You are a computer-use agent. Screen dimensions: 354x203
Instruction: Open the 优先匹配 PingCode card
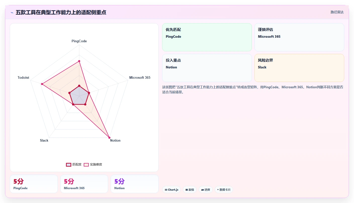[x=207, y=37]
